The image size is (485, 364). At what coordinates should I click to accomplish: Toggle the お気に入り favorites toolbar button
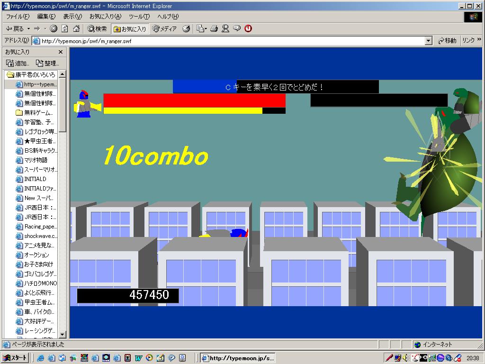click(130, 29)
